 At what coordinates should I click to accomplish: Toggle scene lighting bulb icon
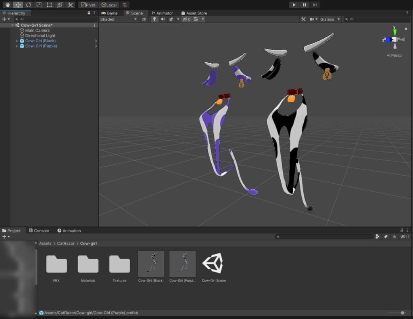[154, 19]
